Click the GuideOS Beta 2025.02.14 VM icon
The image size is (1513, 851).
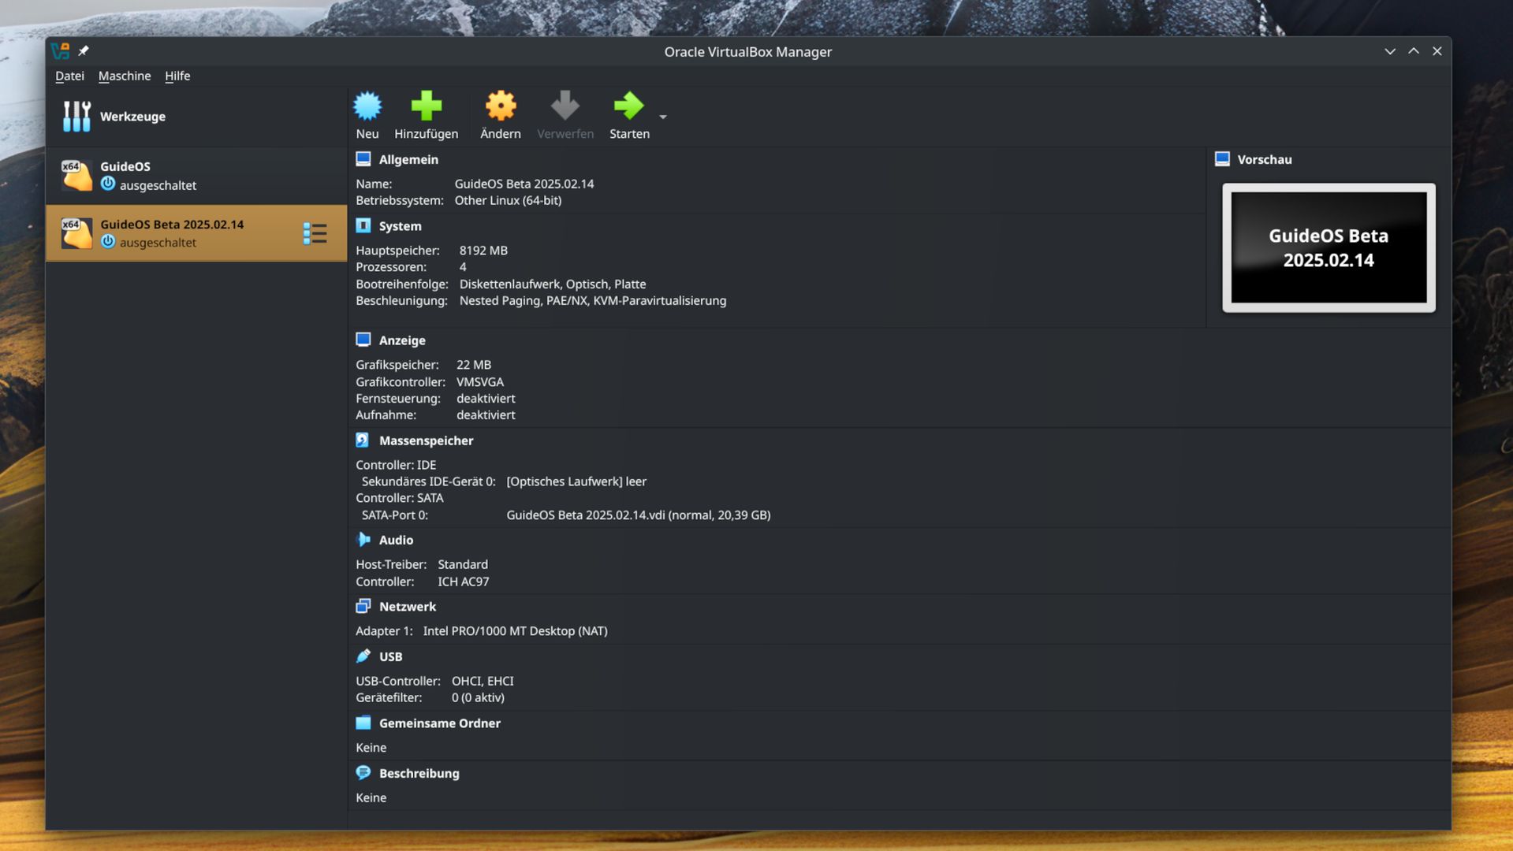76,233
